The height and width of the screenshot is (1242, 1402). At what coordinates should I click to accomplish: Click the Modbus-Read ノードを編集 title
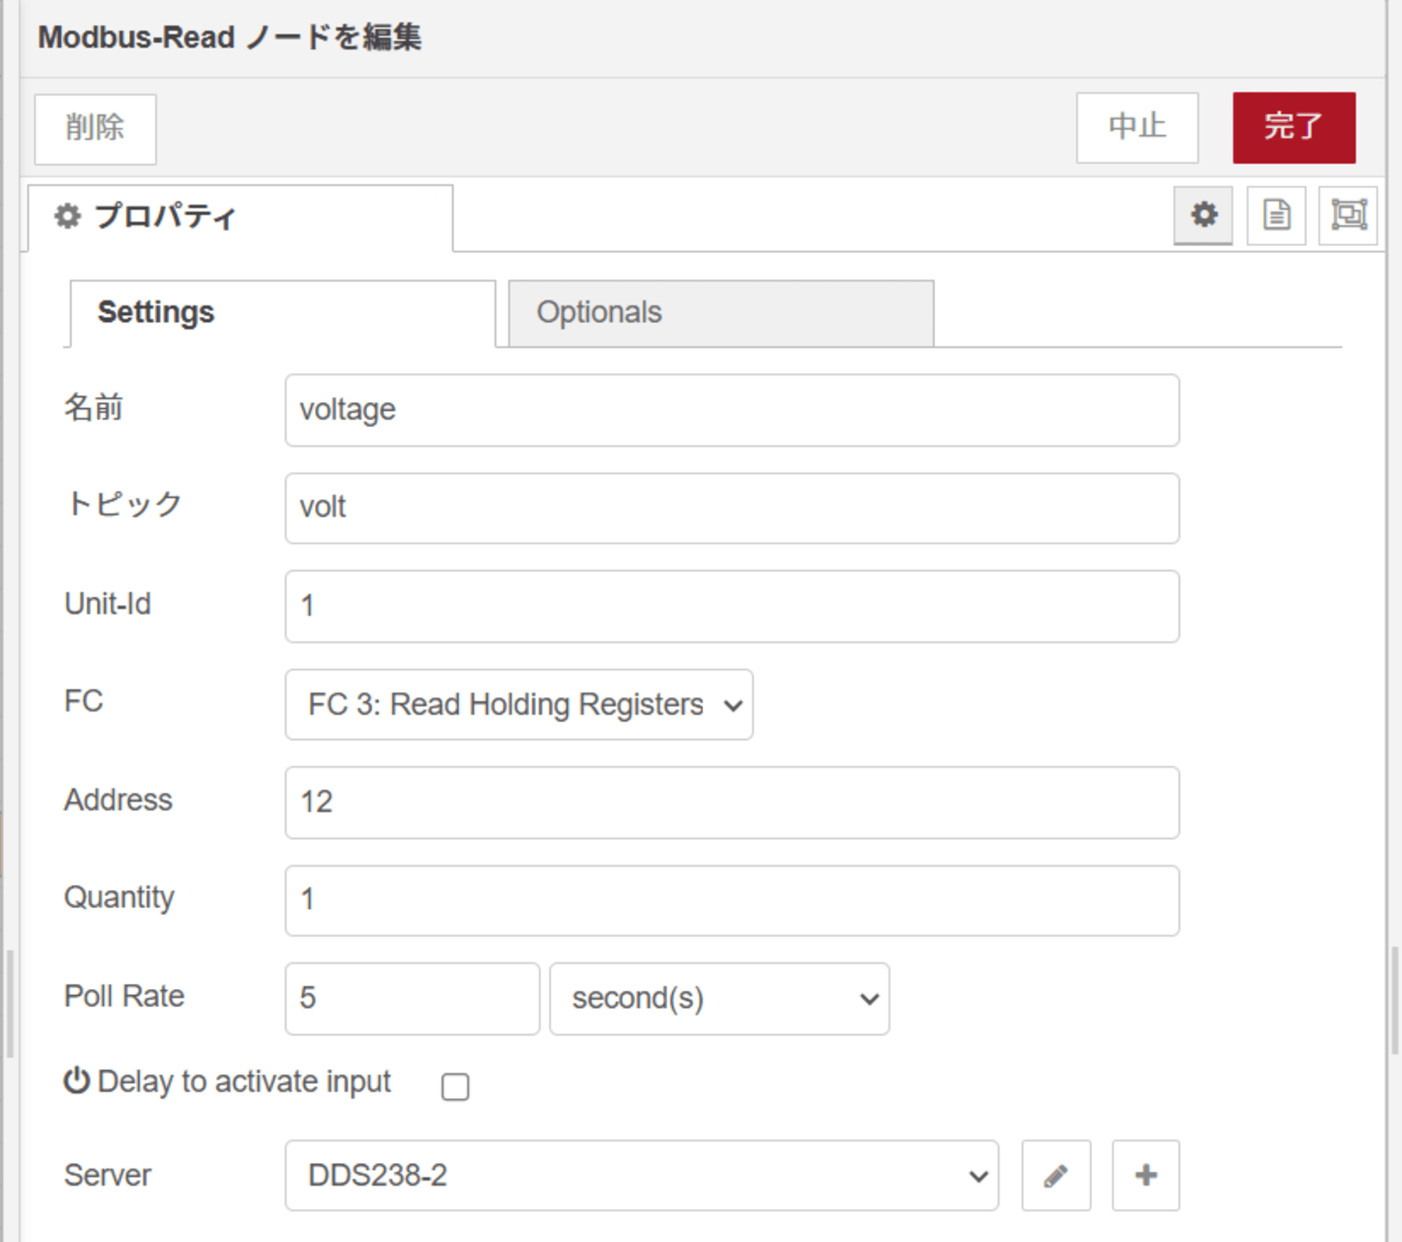pos(230,37)
